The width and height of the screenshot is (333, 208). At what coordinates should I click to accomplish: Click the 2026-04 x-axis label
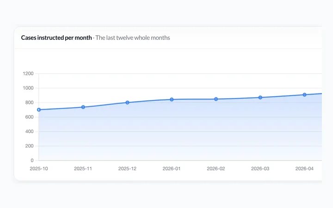pyautogui.click(x=304, y=169)
